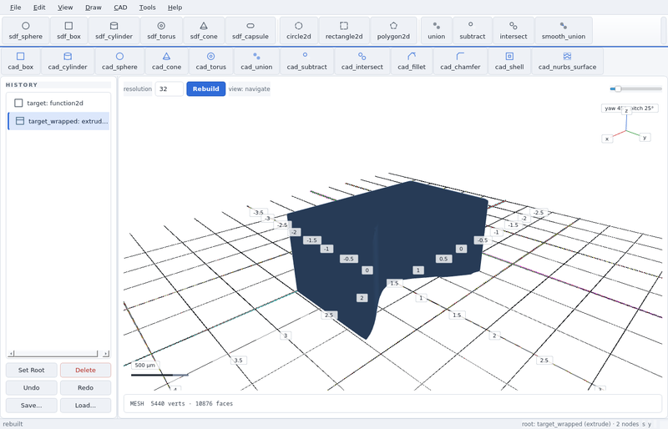The width and height of the screenshot is (668, 429).
Task: Open the Edit menu
Action: point(39,8)
